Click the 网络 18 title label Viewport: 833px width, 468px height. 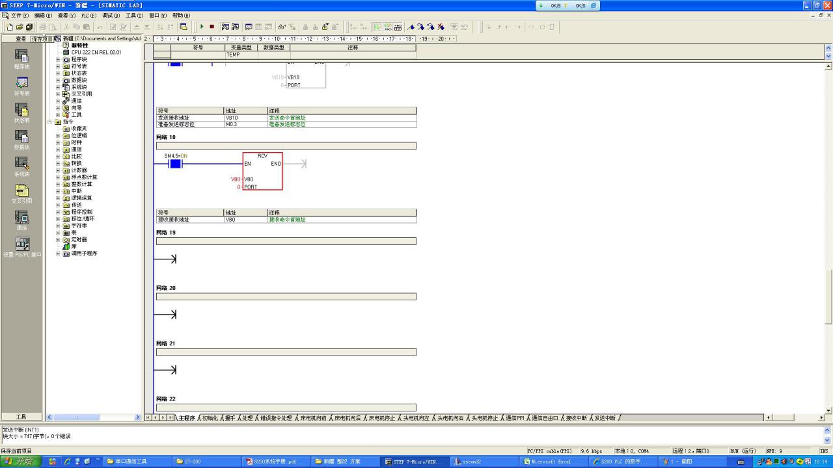tap(166, 137)
